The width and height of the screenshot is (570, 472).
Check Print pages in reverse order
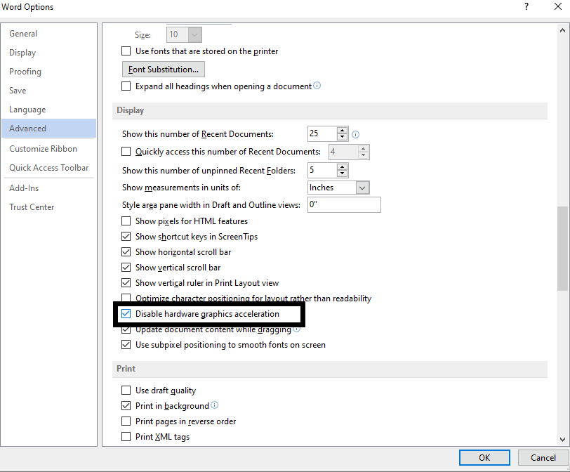point(126,421)
